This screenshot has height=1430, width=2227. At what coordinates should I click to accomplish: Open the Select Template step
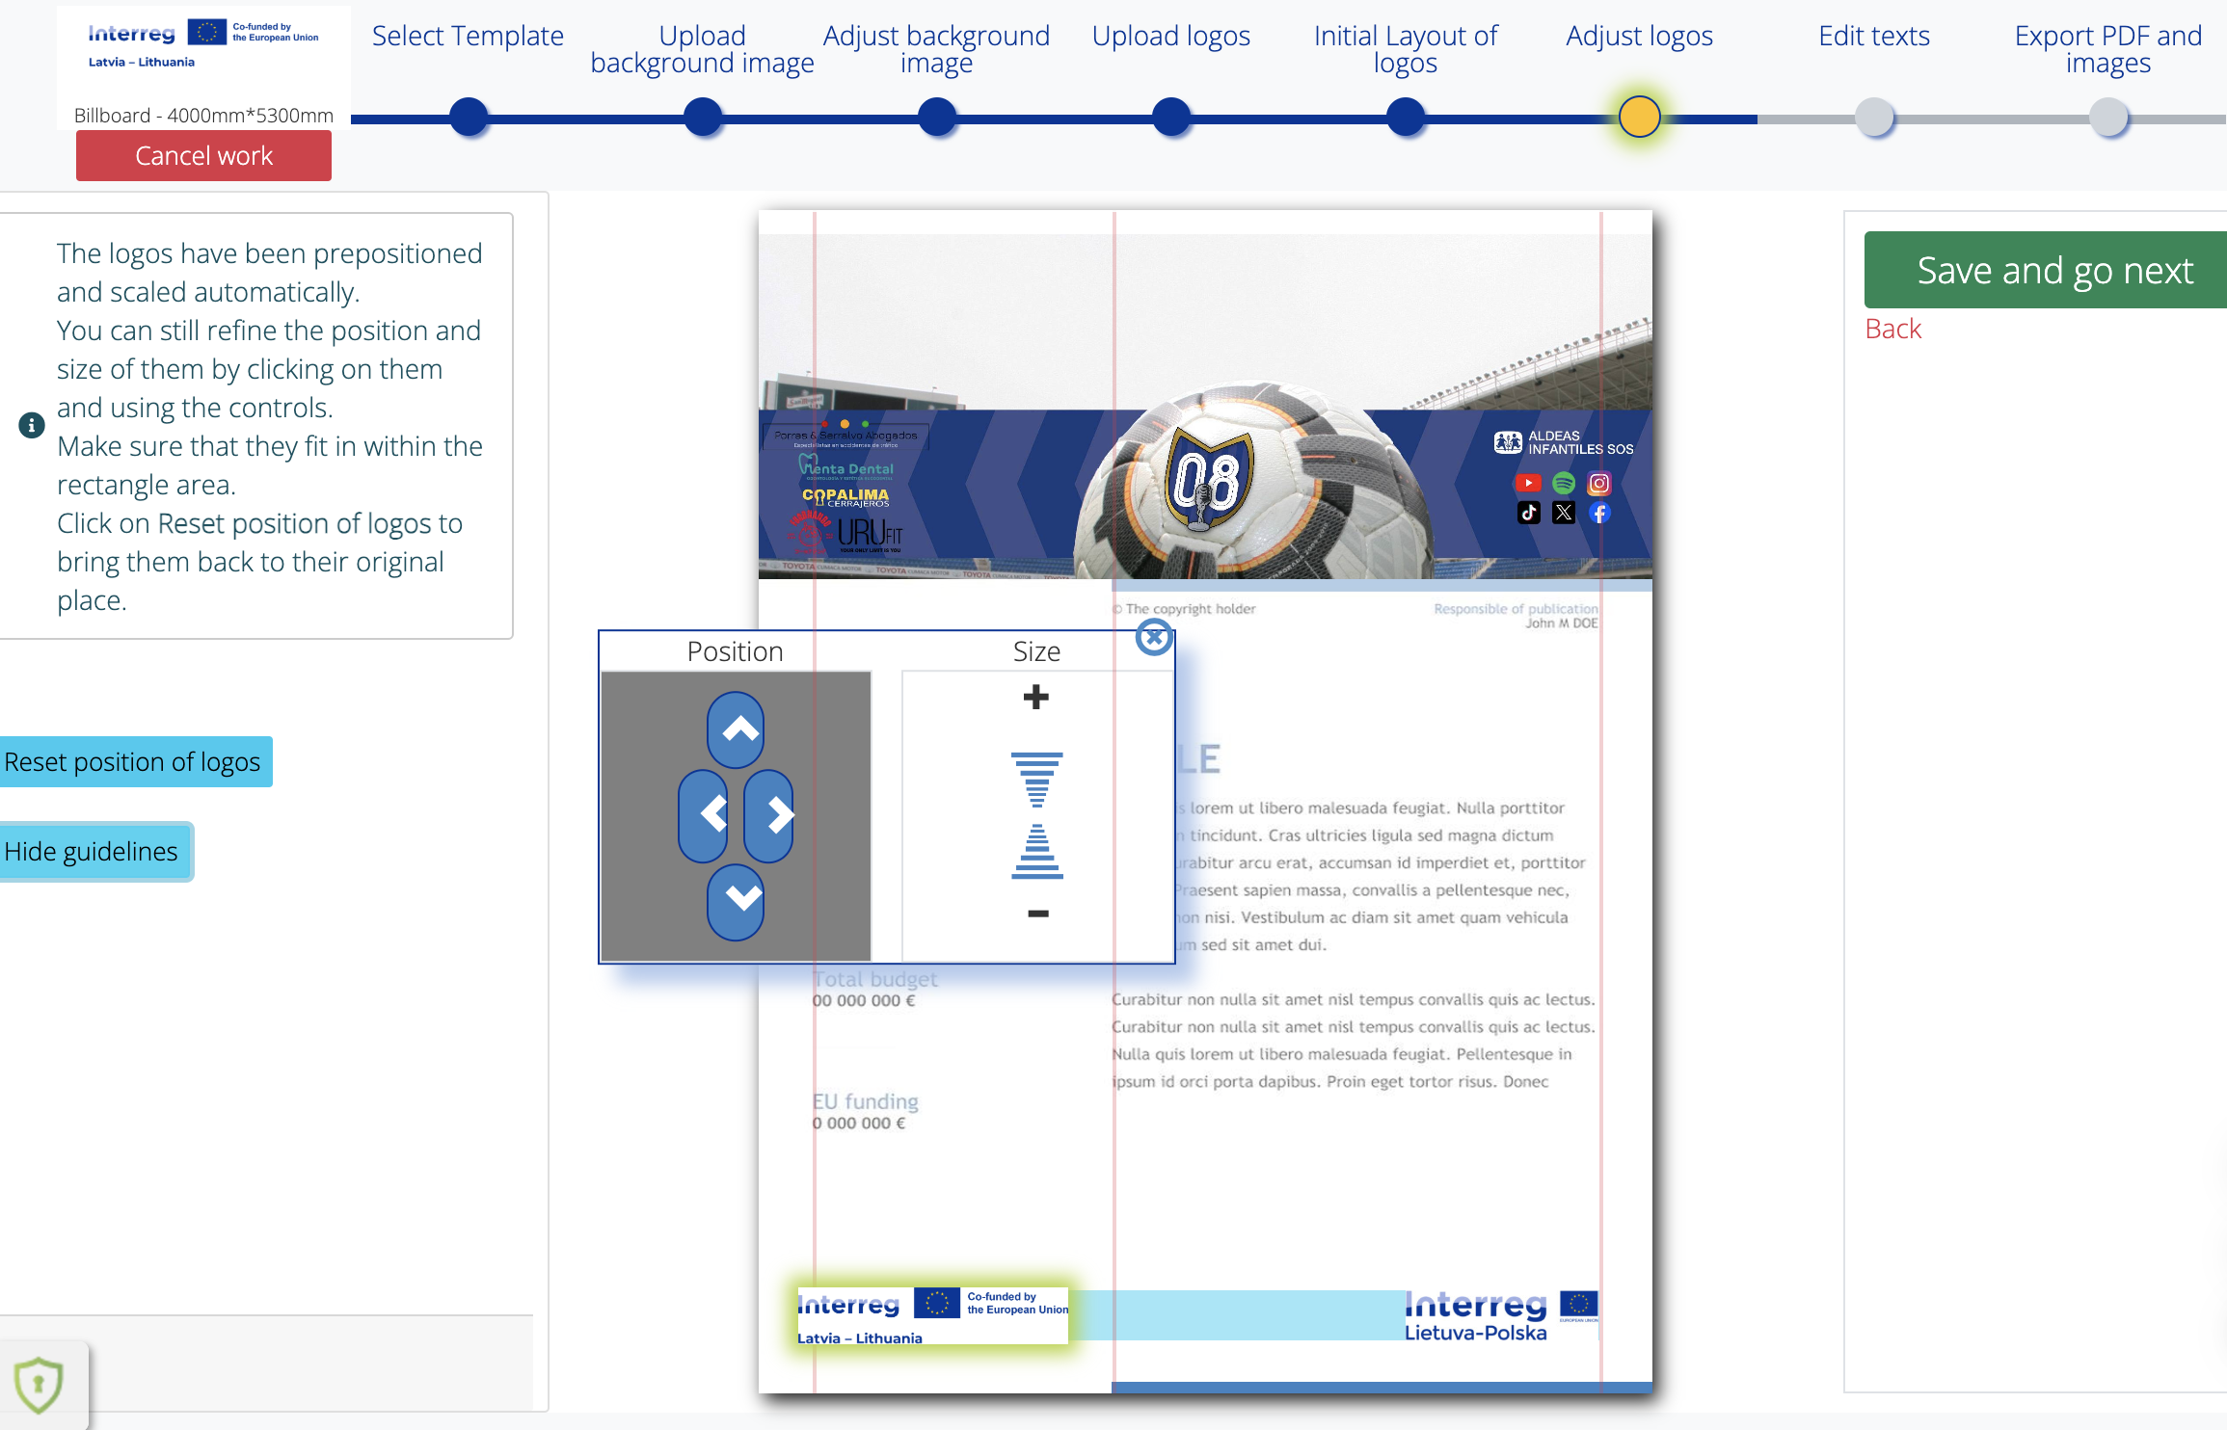click(468, 36)
